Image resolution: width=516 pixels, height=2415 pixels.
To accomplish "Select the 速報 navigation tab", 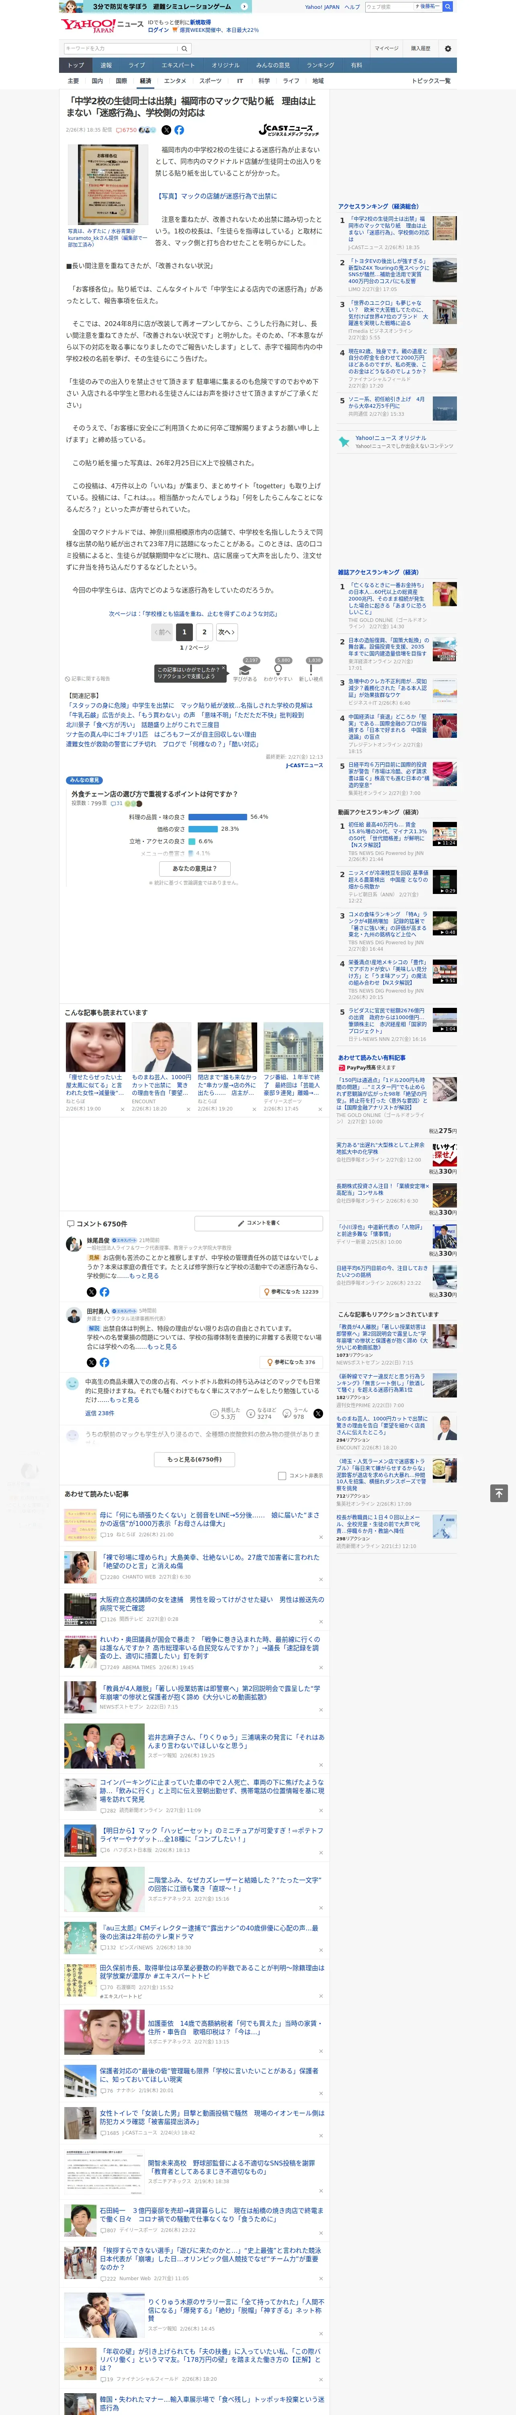I will click(x=106, y=65).
